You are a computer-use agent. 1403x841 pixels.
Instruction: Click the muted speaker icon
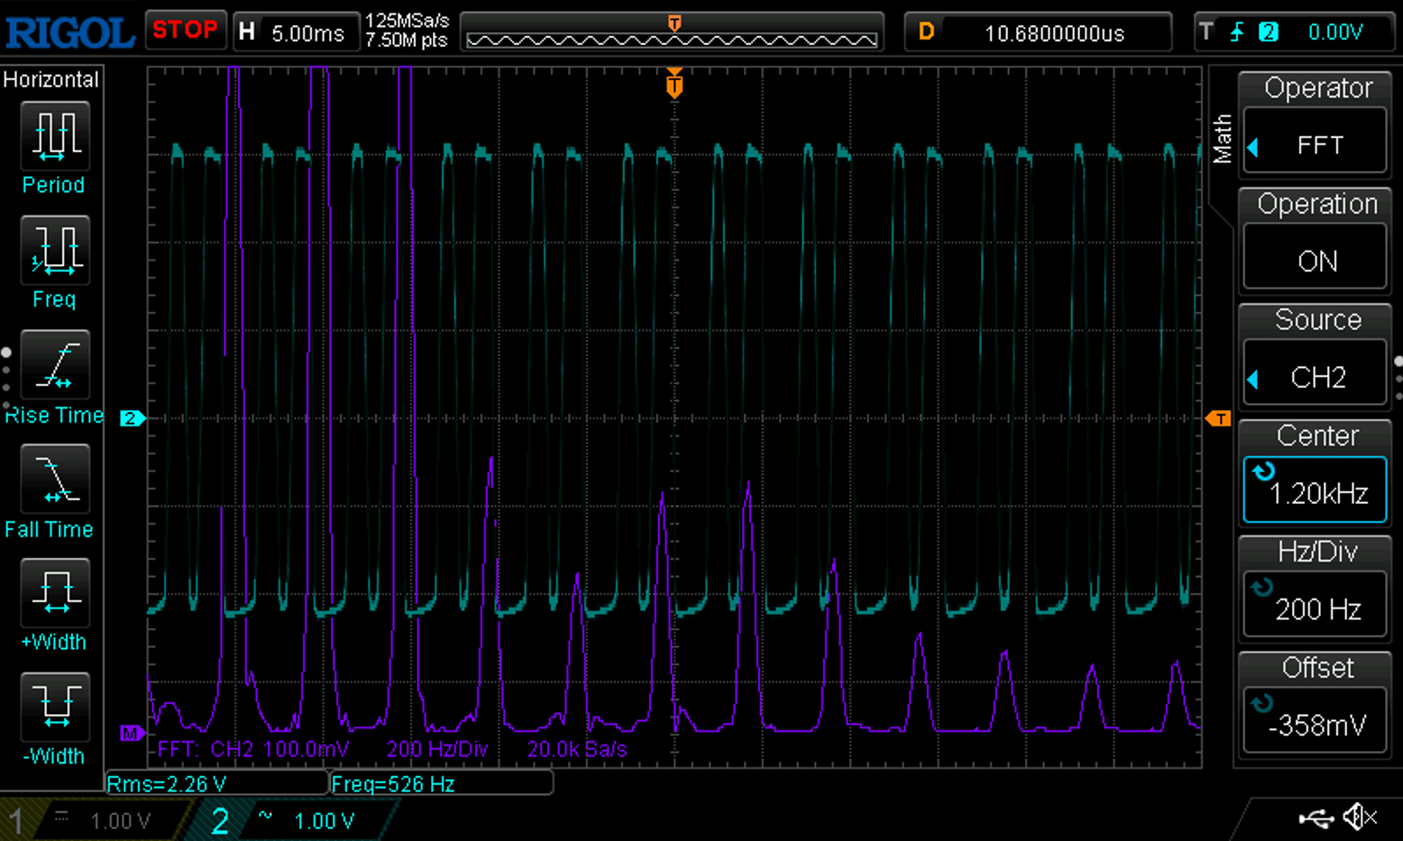point(1361,817)
